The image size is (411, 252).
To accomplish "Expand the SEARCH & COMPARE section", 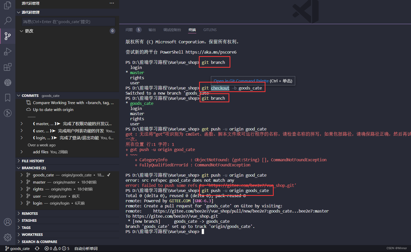I will (x=18, y=241).
